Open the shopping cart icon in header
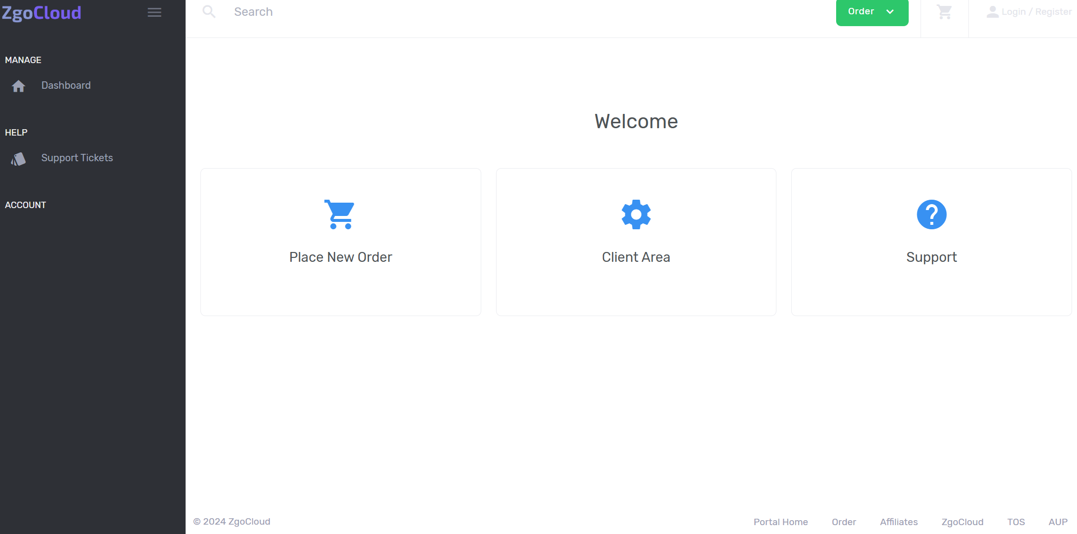The width and height of the screenshot is (1077, 534). pos(944,12)
